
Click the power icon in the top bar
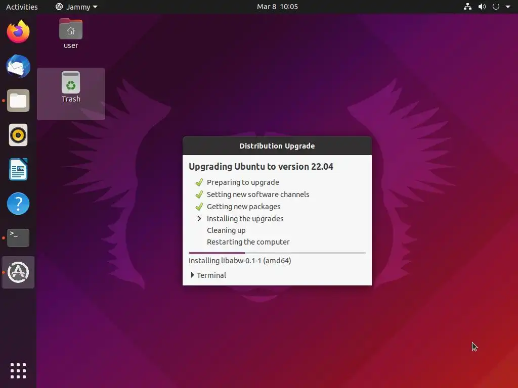[496, 7]
